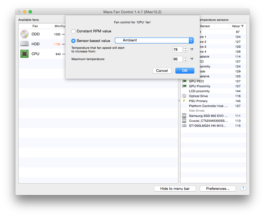Select the Crucial_CT525MX300SS row
The height and width of the screenshot is (217, 265).
[x=214, y=120]
